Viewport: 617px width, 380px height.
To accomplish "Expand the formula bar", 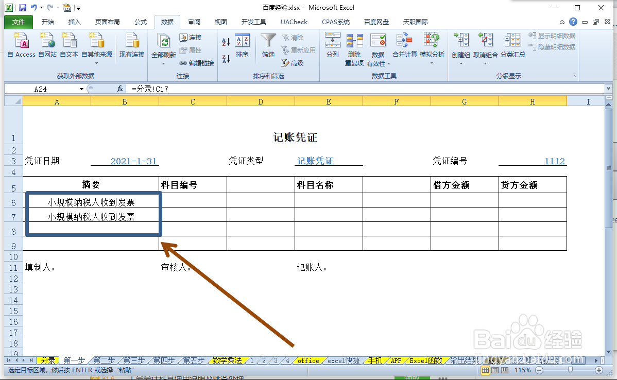I will (608, 89).
